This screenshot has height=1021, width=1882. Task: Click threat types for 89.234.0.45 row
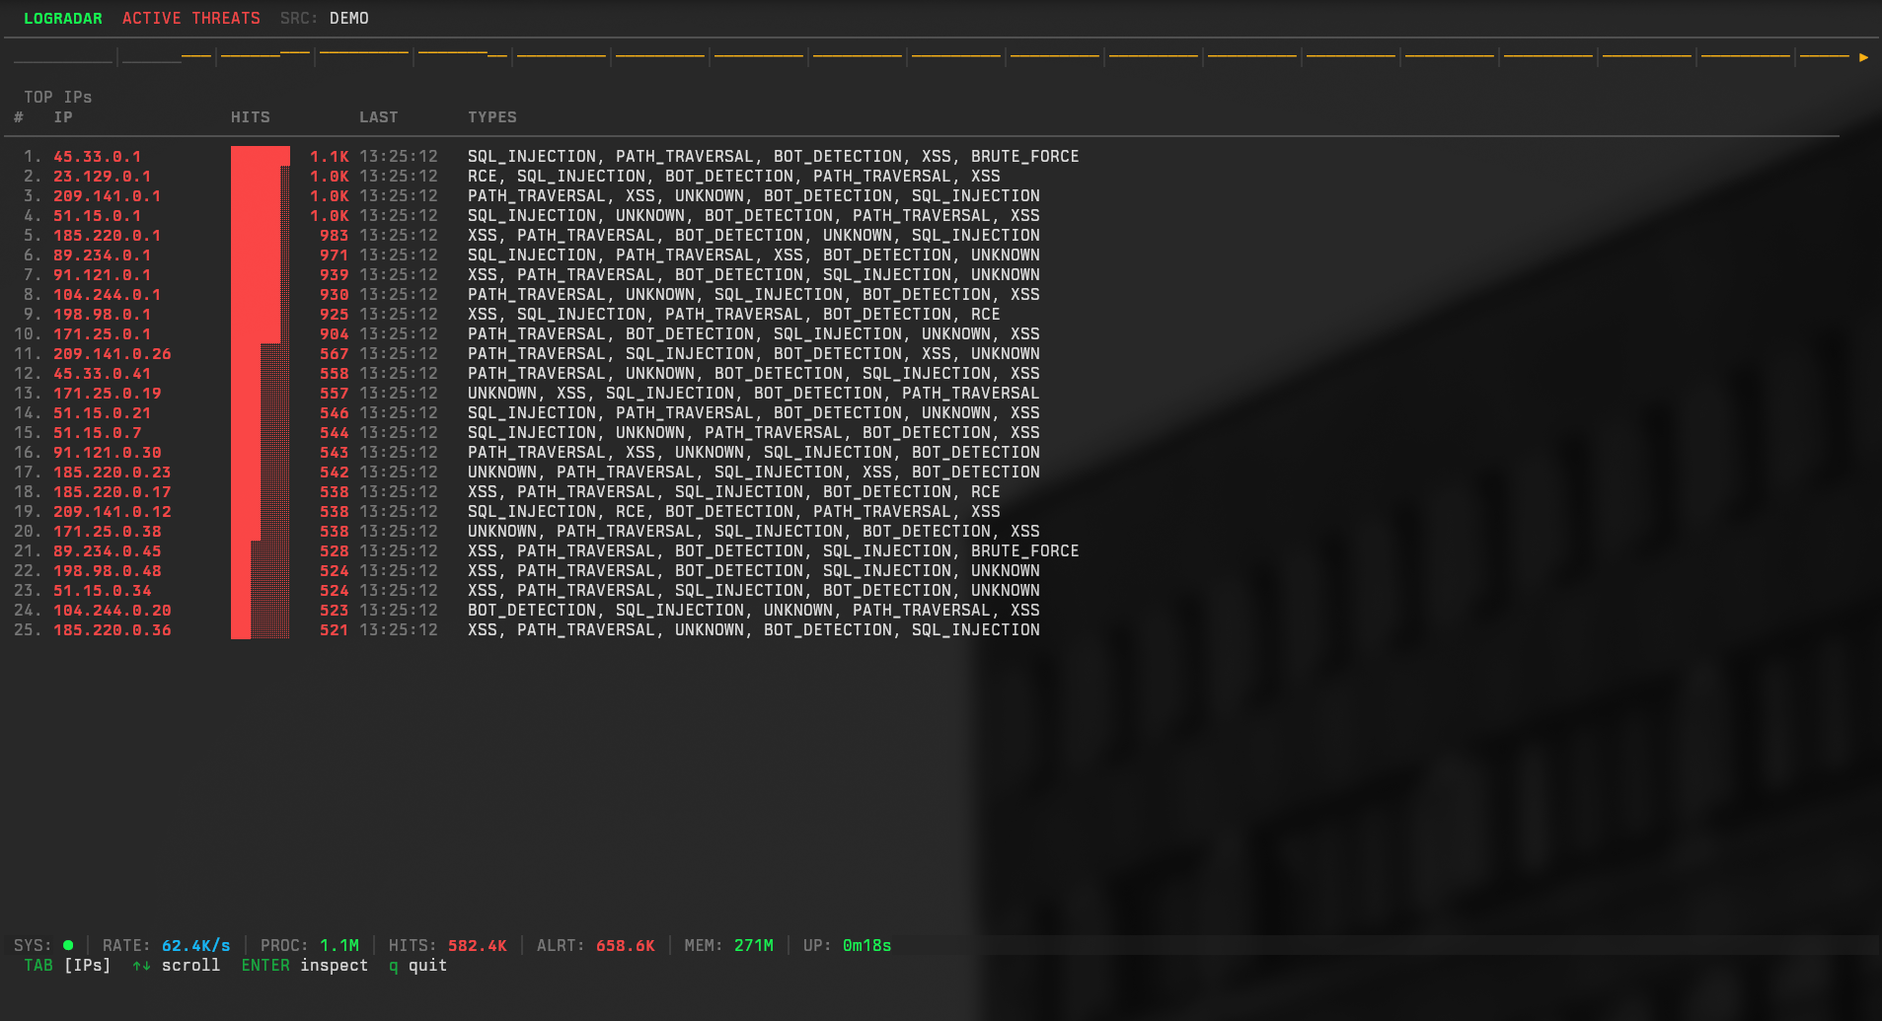(773, 551)
